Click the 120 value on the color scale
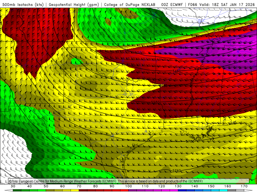 (162, 186)
